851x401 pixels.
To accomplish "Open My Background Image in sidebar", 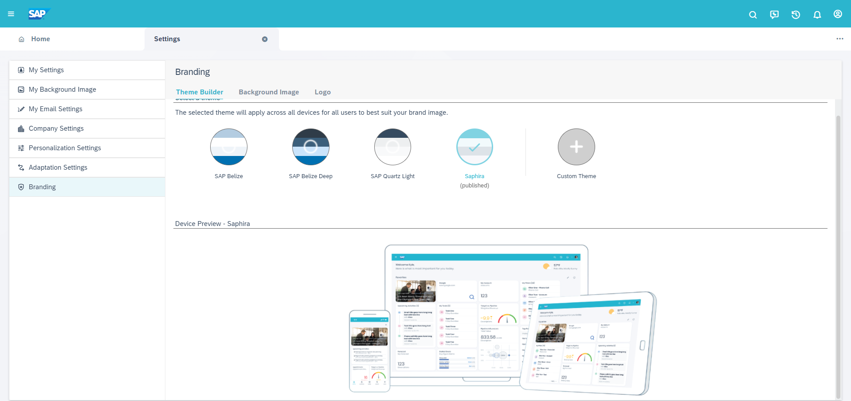I will [87, 90].
